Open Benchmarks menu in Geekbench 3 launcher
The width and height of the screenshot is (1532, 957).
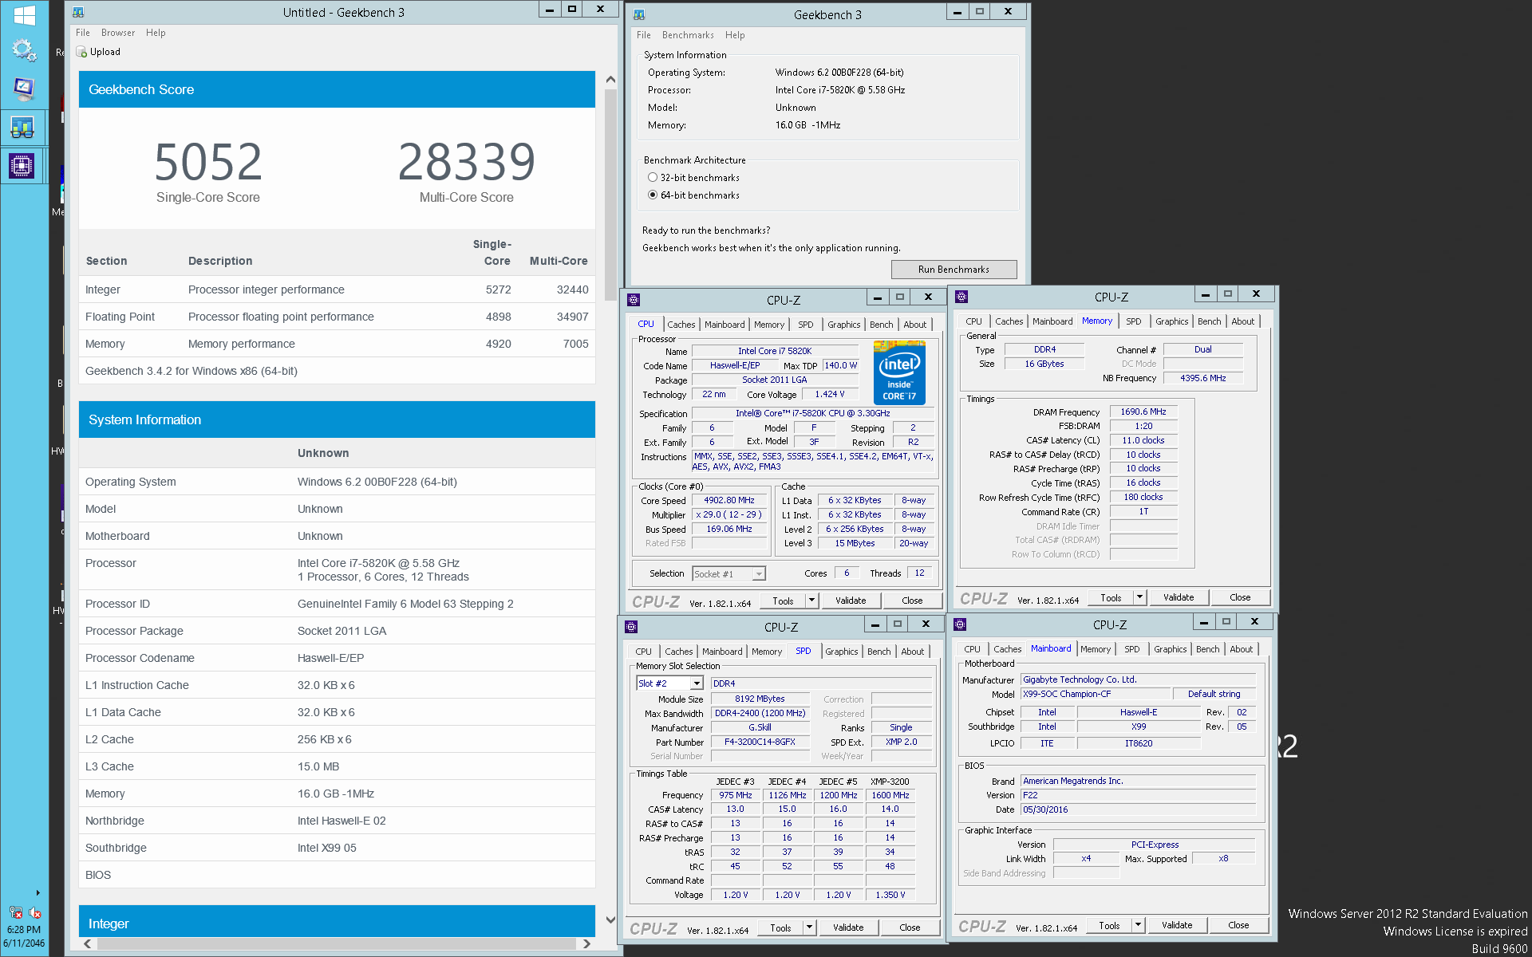tap(688, 35)
